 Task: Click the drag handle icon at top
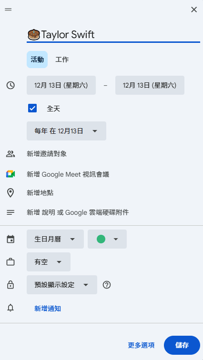[8, 10]
